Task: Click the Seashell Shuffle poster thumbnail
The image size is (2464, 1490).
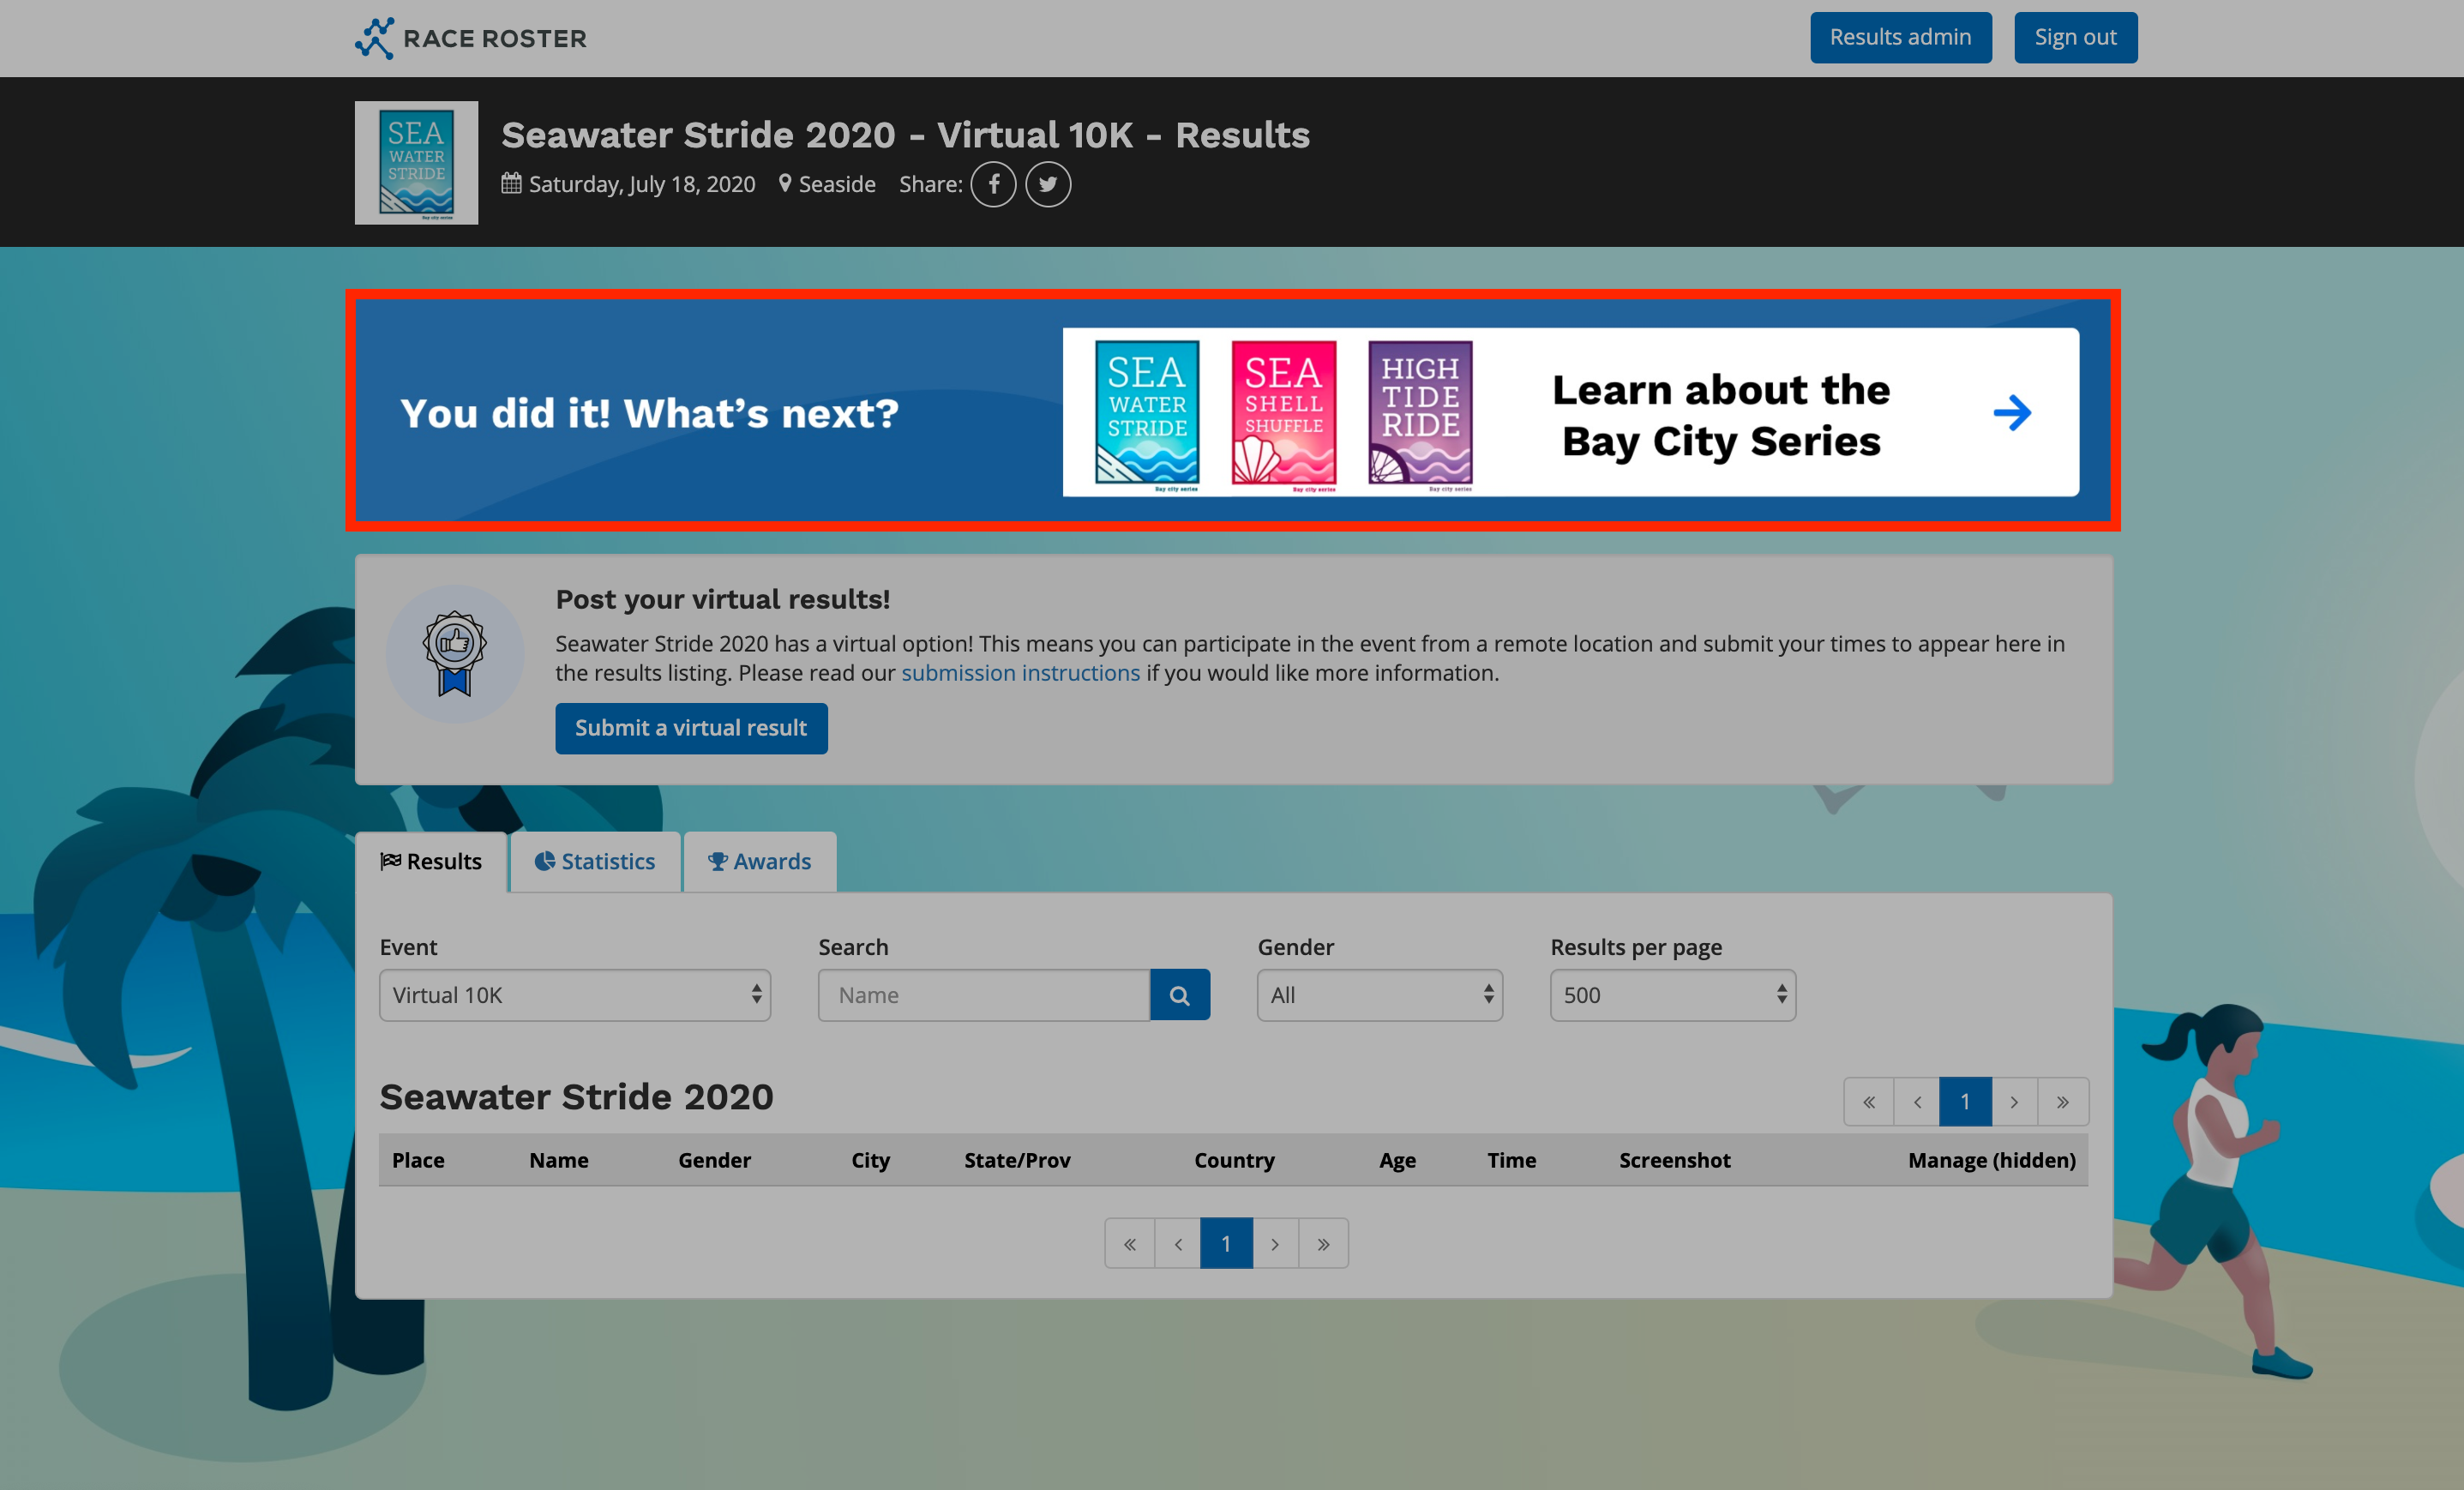Action: [1284, 414]
